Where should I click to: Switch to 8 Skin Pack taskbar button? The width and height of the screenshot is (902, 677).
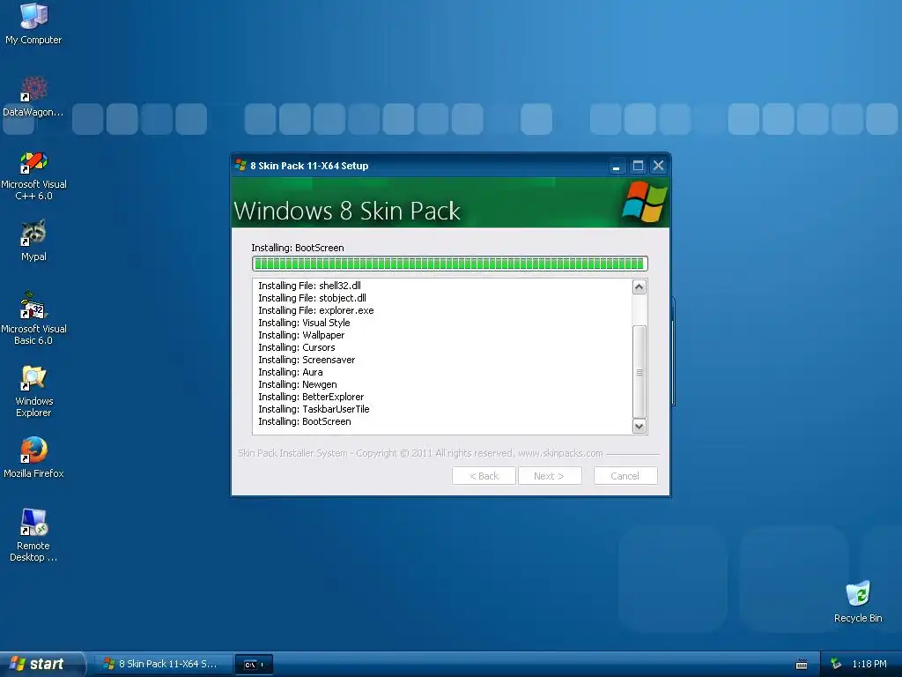163,664
